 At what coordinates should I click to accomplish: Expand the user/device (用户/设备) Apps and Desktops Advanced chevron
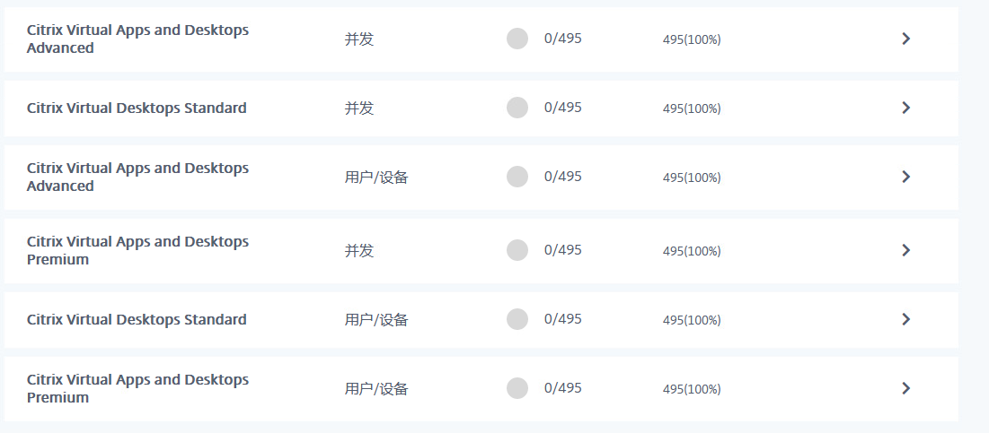(x=905, y=177)
